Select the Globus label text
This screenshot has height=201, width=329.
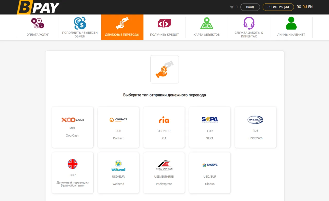click(210, 184)
